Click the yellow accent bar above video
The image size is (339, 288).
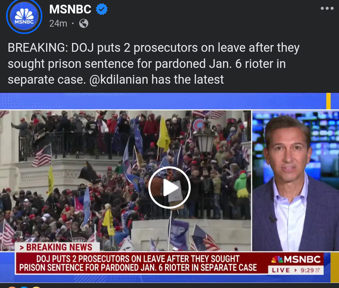tap(328, 101)
